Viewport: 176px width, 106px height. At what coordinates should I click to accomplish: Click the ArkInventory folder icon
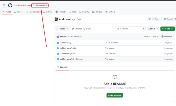[58, 43]
